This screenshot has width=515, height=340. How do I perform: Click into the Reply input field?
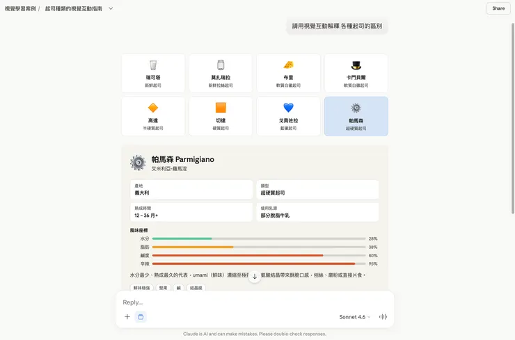coord(255,302)
